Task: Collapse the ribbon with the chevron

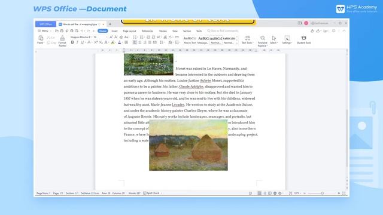Action: [344, 31]
